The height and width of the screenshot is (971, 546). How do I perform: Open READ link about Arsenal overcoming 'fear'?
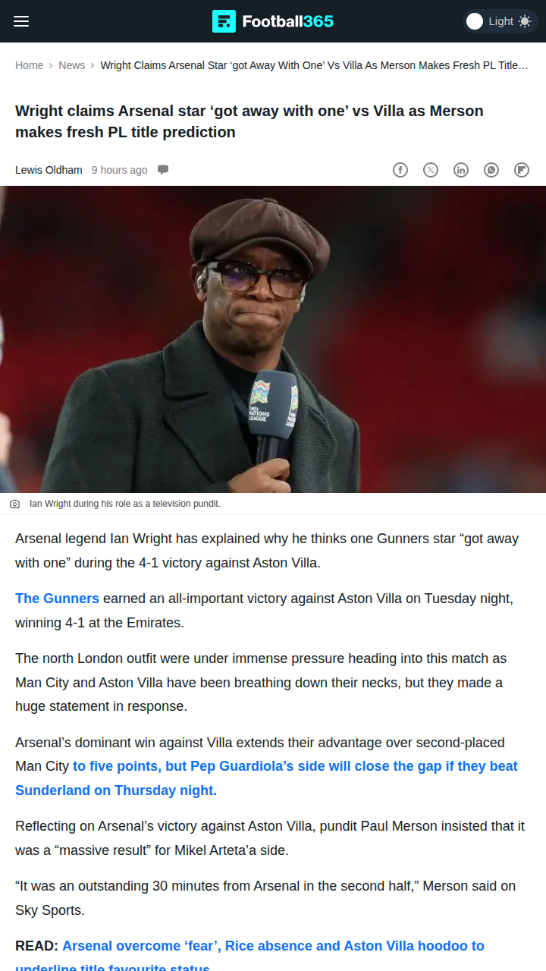(249, 957)
